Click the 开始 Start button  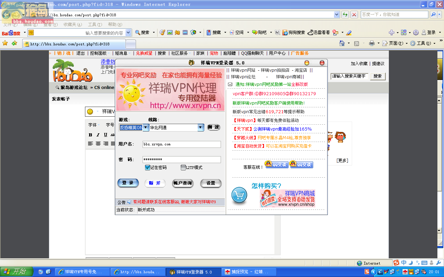click(x=16, y=272)
